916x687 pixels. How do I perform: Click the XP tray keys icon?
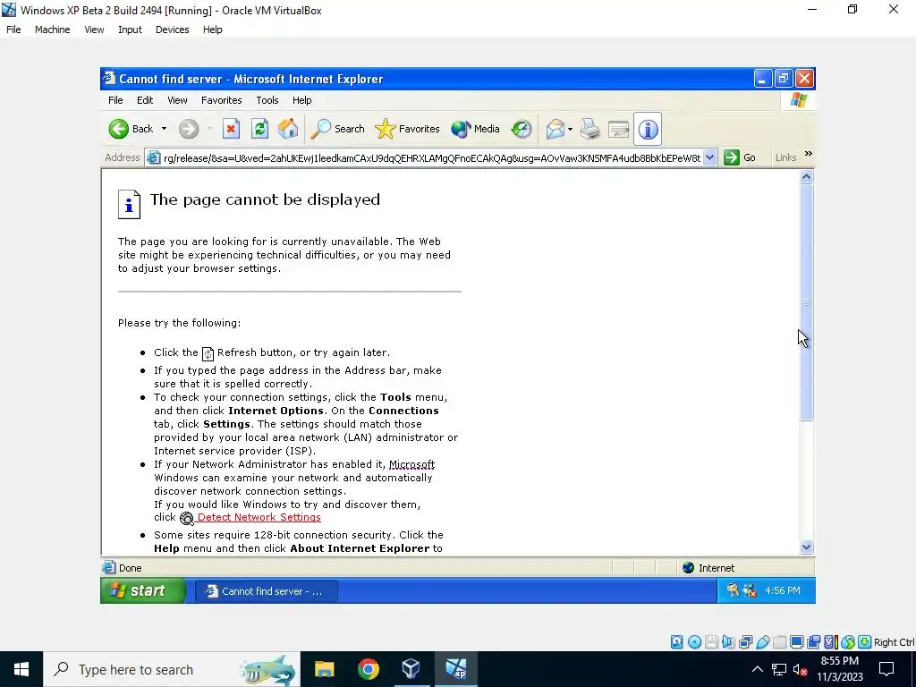(x=733, y=590)
